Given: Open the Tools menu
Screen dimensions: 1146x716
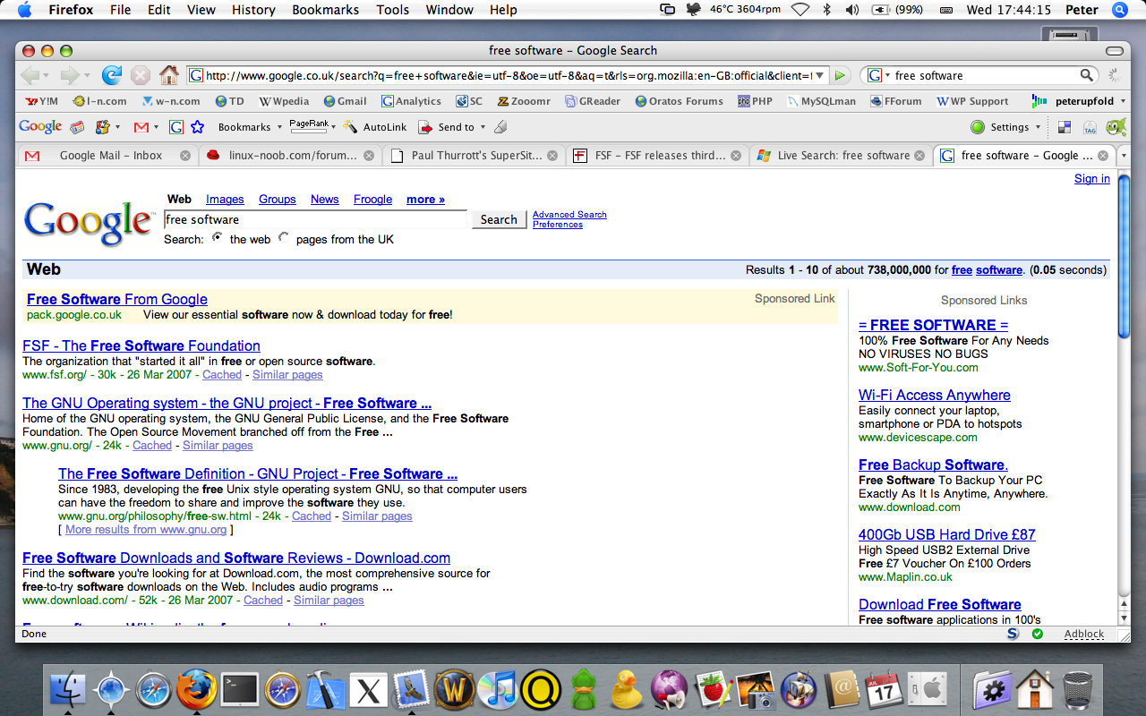Looking at the screenshot, I should point(392,10).
